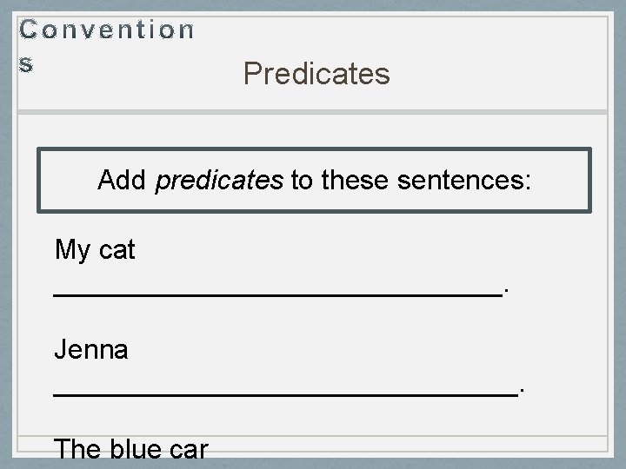This screenshot has width=626, height=469.
Task: Click the letter "P" in "Predicates" title
Action: pyautogui.click(x=253, y=74)
